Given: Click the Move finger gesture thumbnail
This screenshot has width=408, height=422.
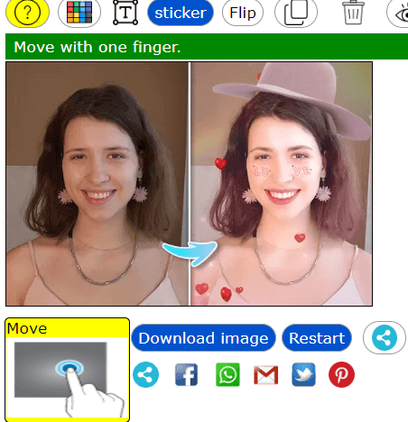Looking at the screenshot, I should tap(68, 370).
